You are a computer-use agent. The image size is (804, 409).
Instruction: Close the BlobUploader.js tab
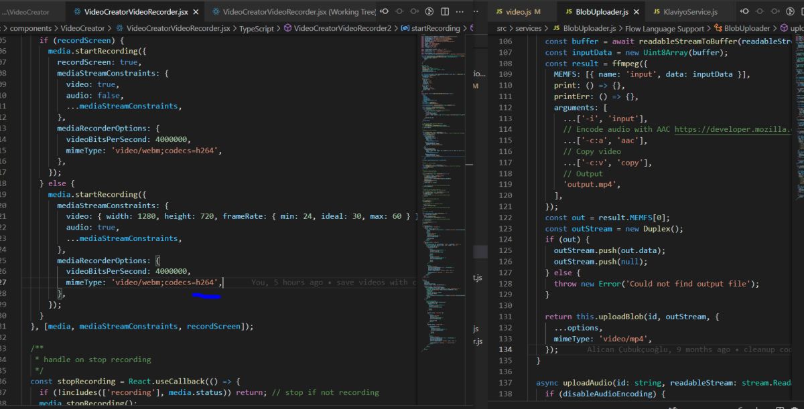[x=636, y=12]
